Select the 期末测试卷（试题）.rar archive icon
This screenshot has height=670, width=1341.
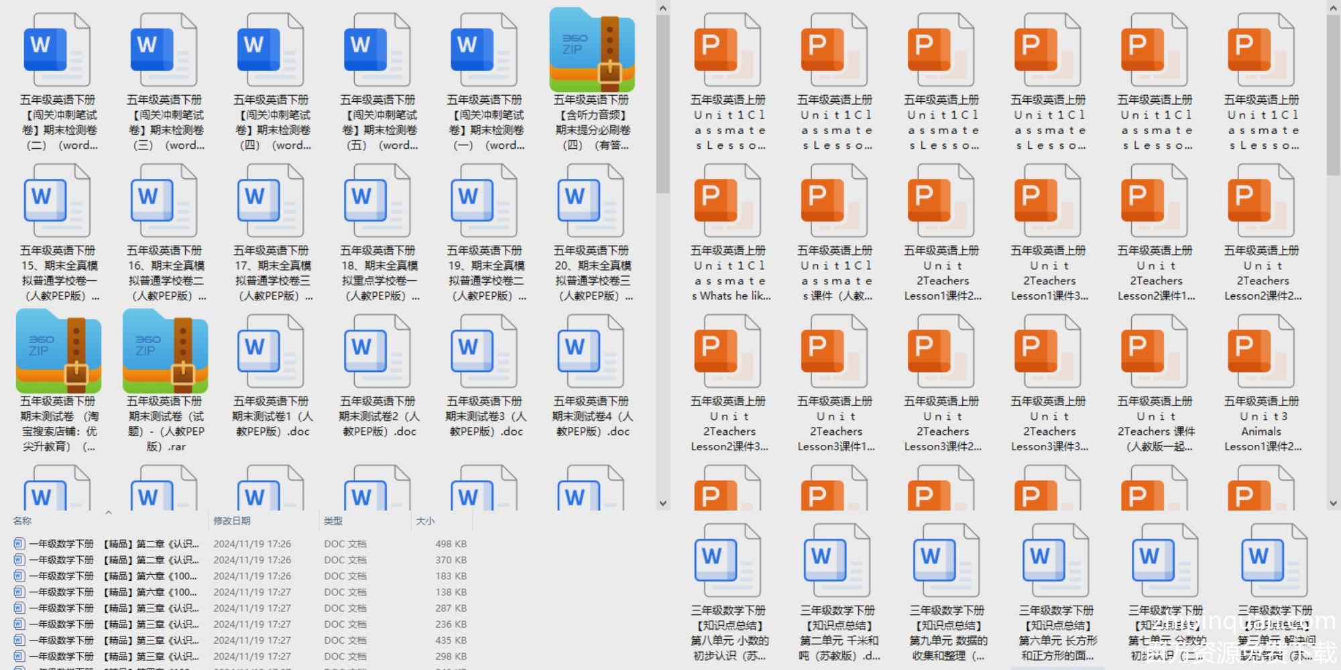(x=165, y=352)
